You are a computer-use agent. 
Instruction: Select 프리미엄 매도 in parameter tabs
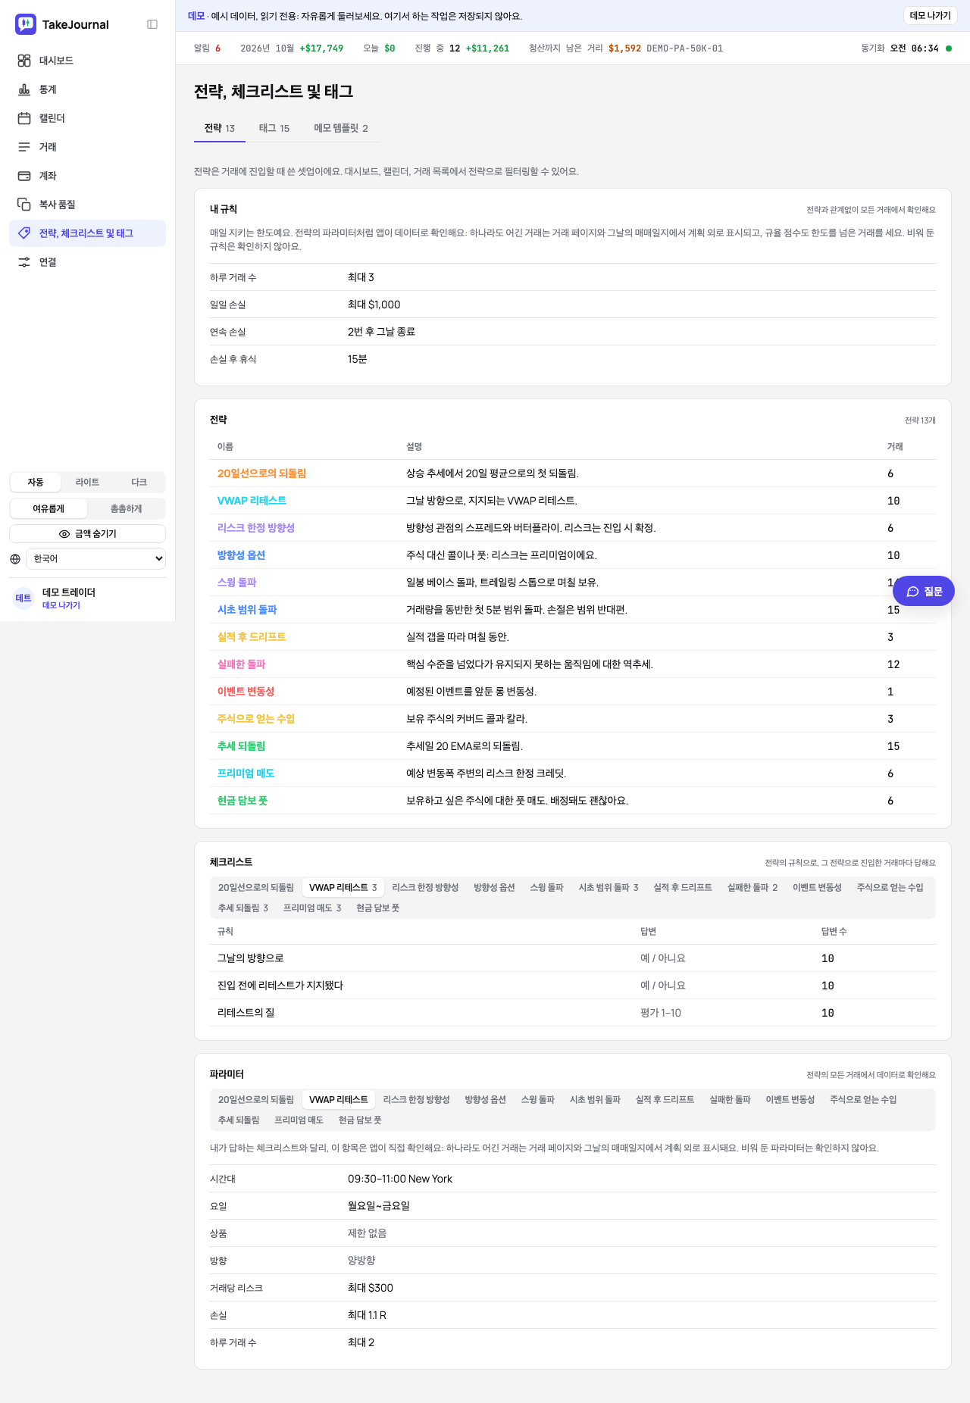[x=299, y=1120]
